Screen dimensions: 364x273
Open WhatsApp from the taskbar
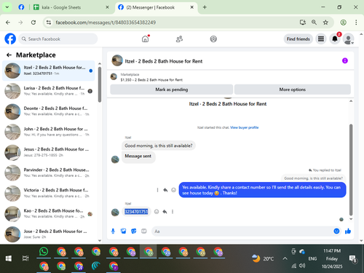pyautogui.click(x=44, y=252)
